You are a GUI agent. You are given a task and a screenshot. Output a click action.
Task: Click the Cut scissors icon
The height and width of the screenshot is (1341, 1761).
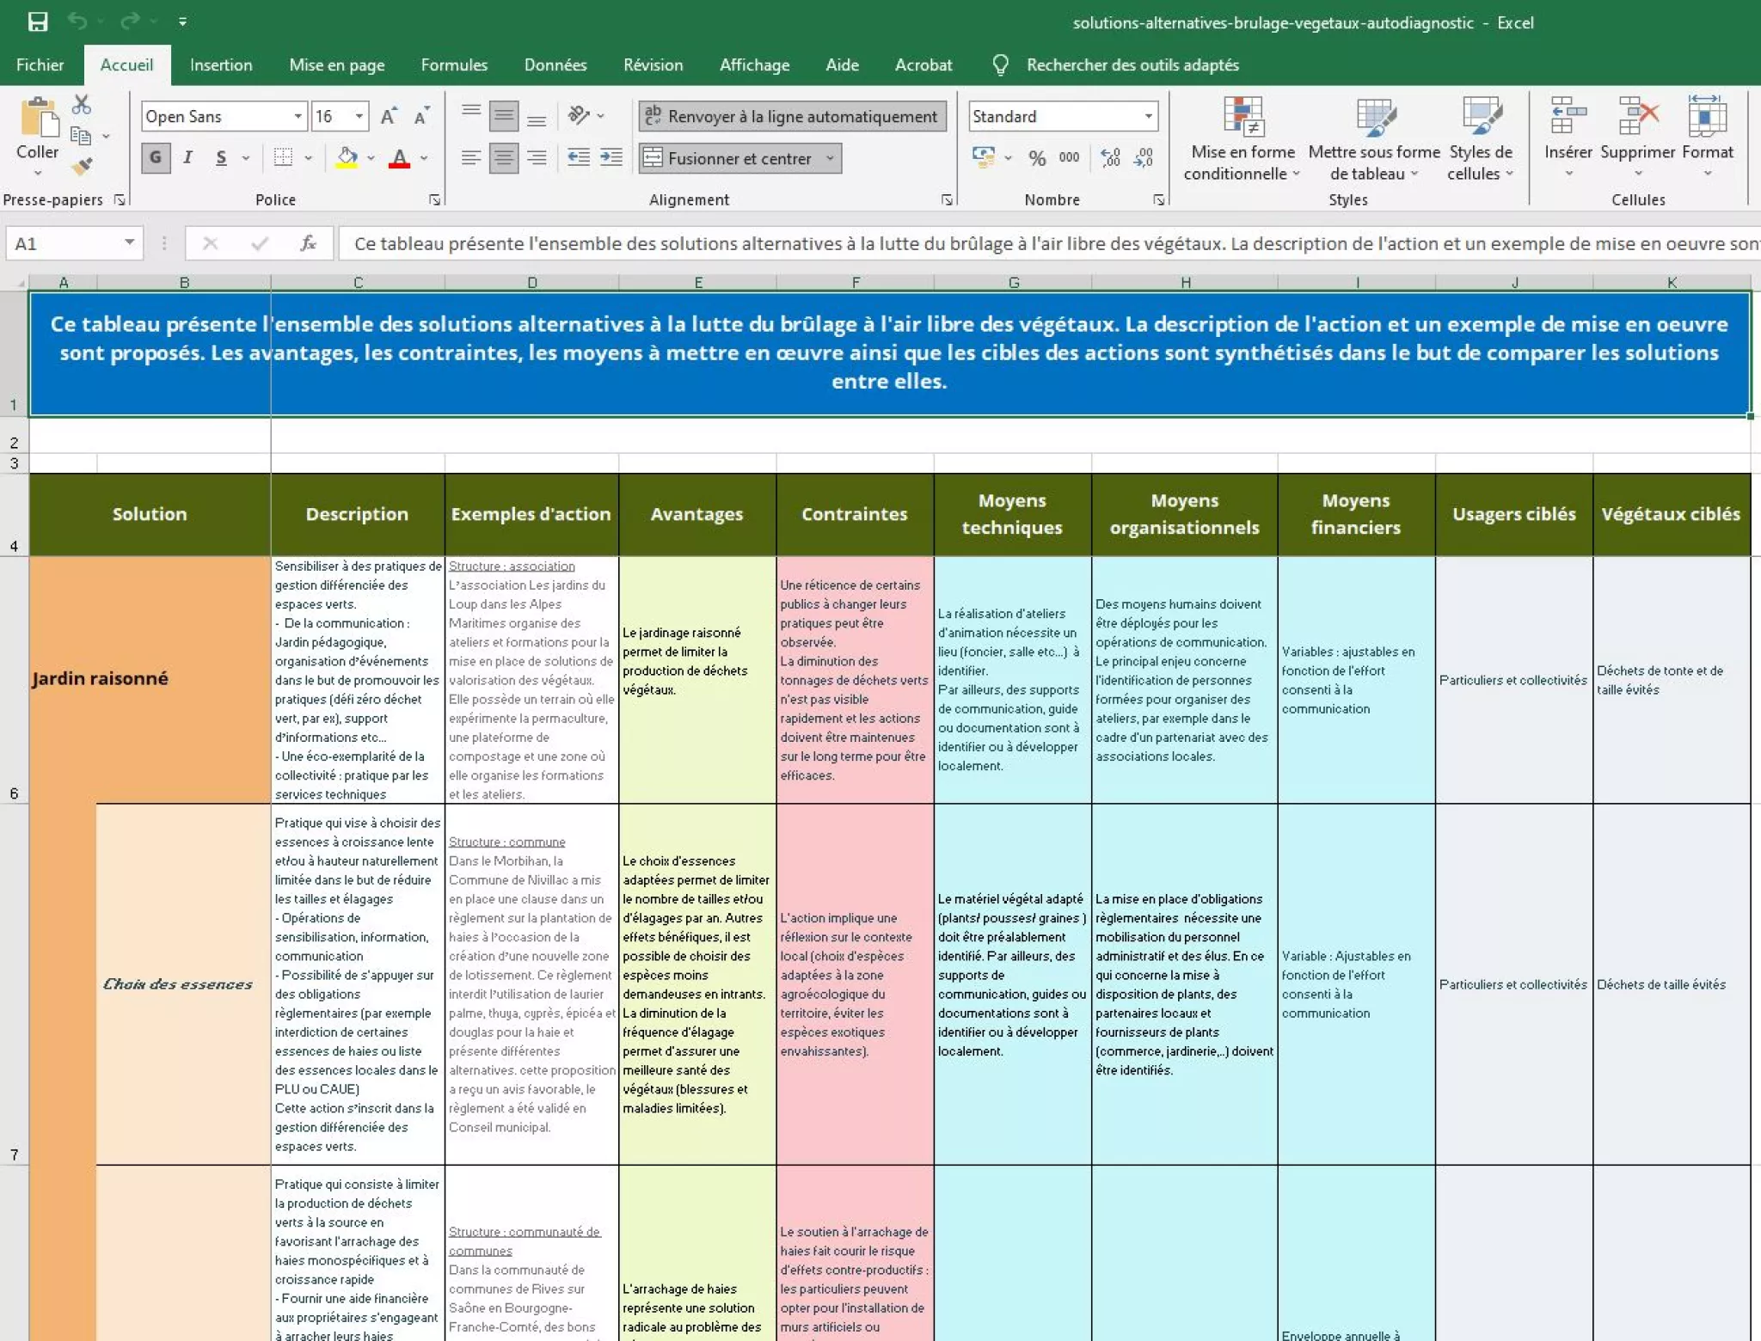pos(82,105)
